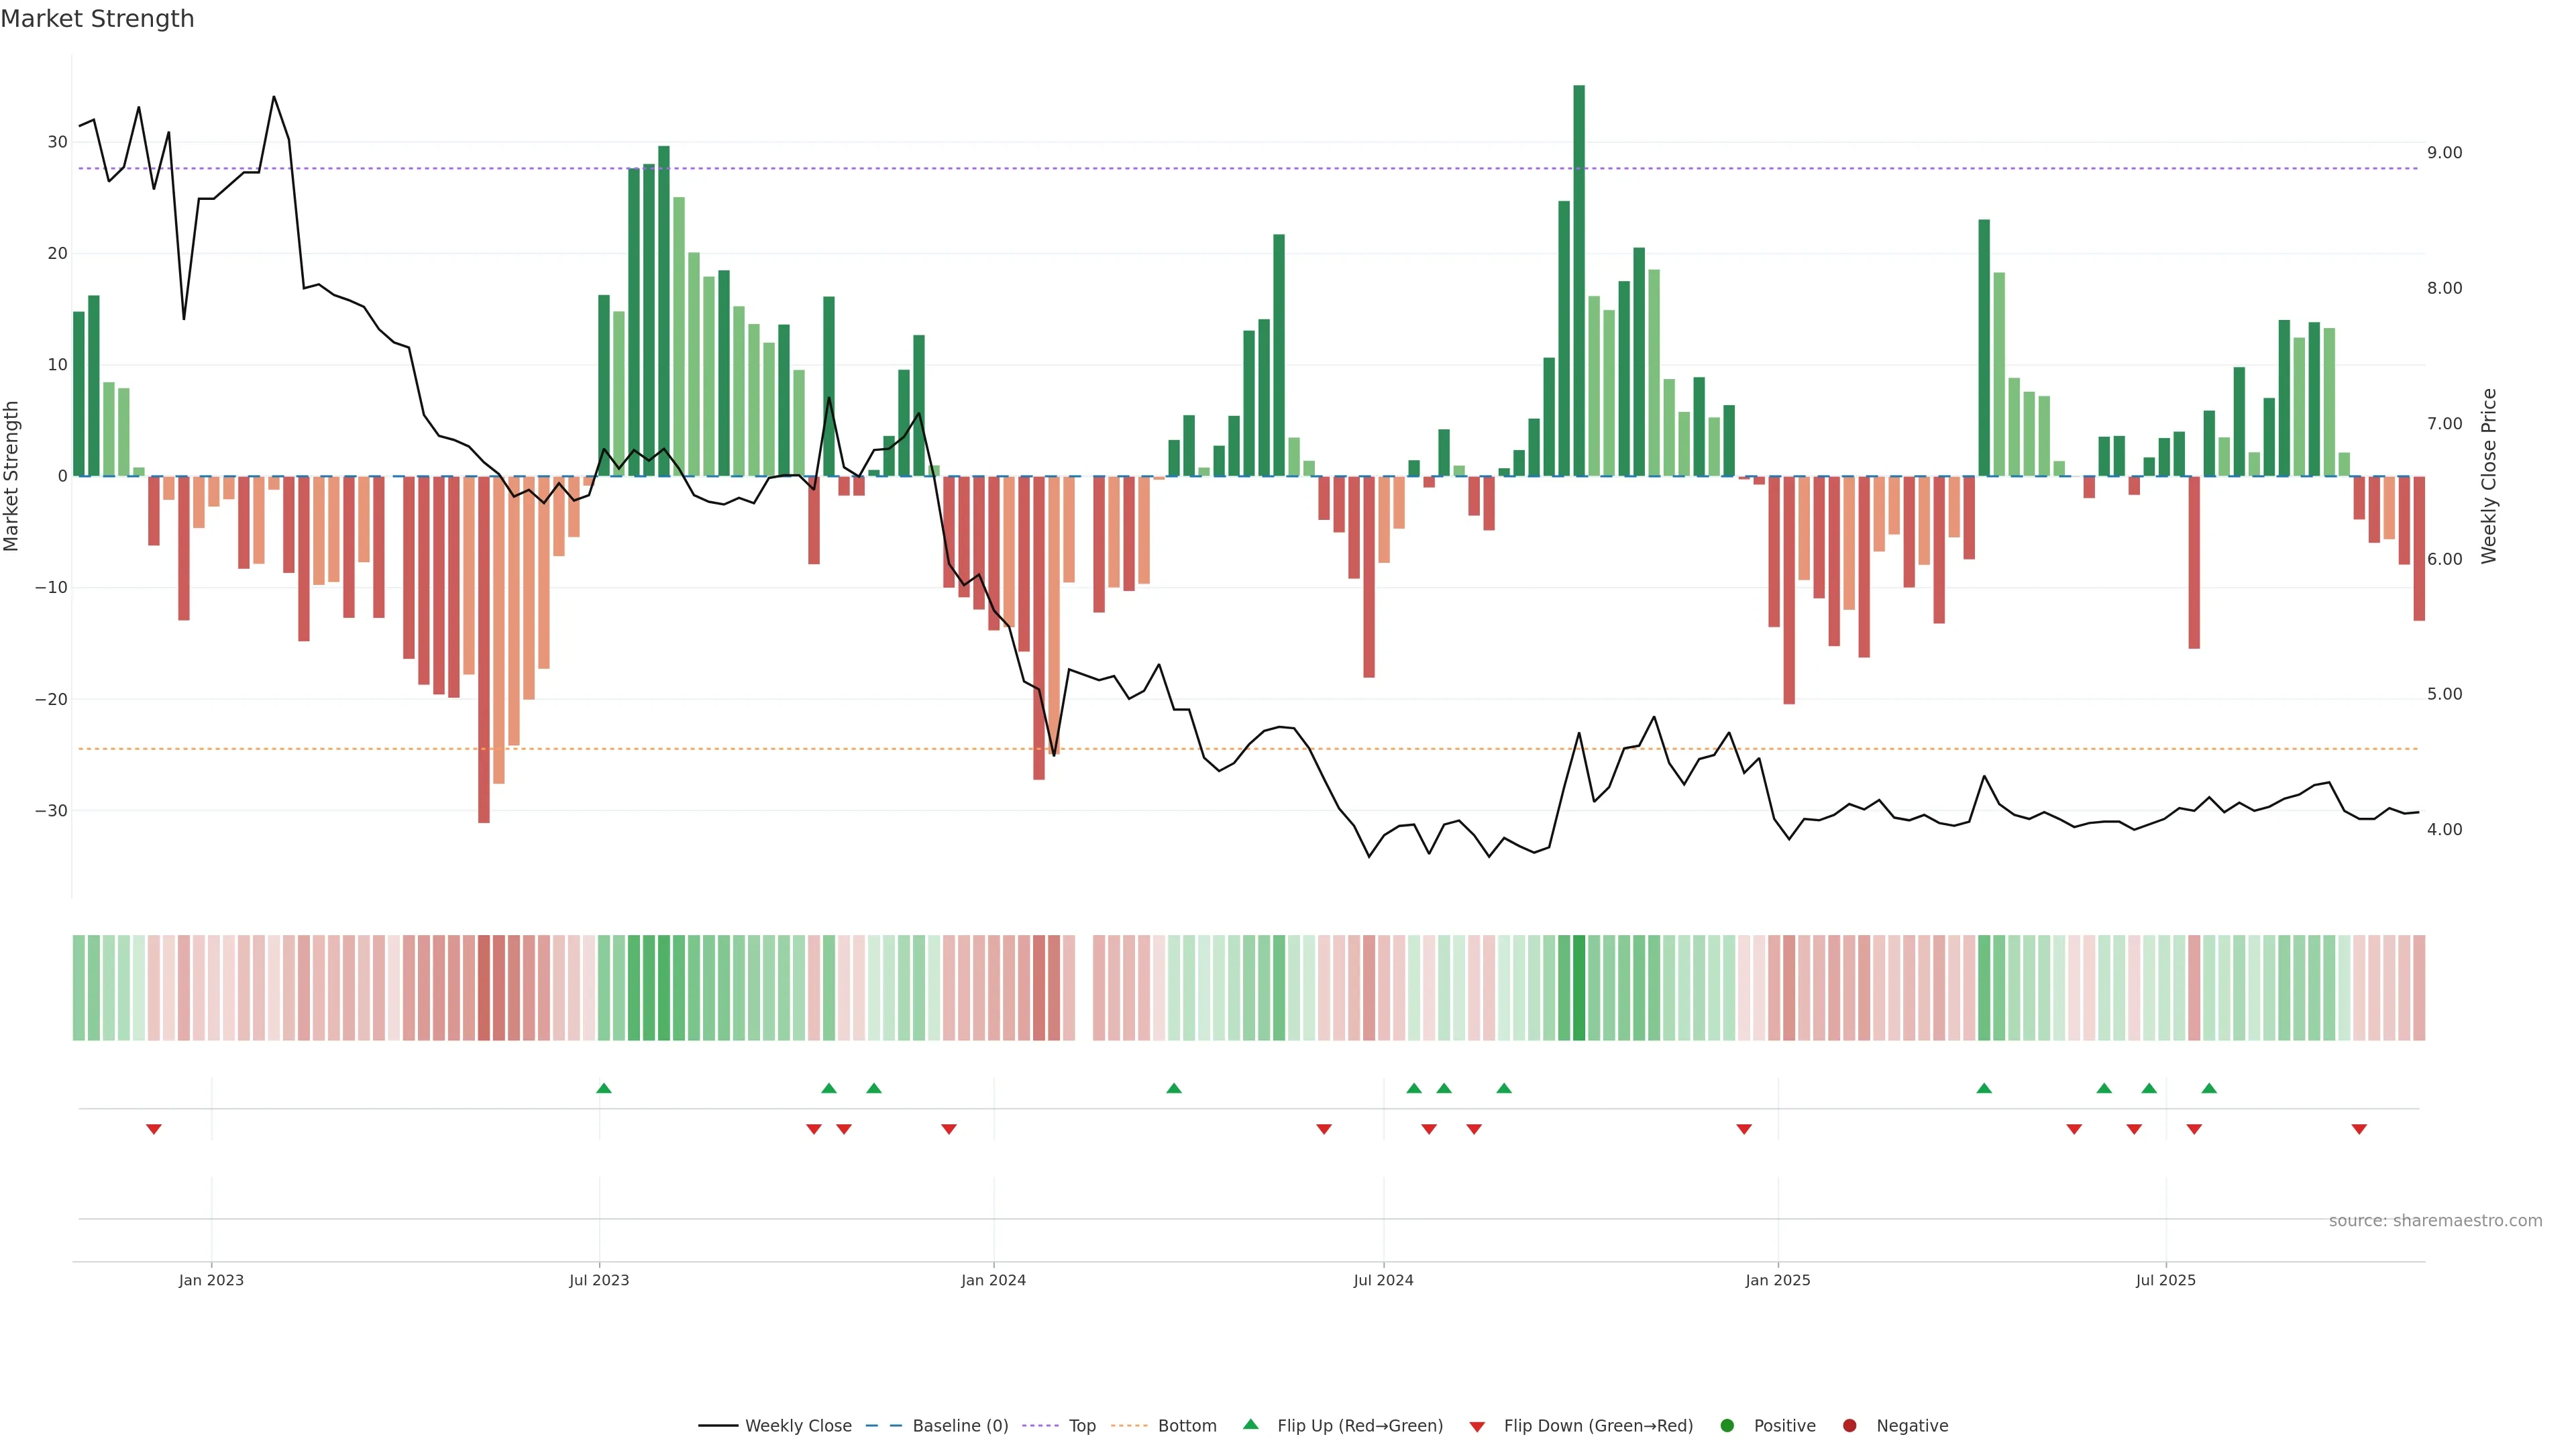2576x1449 pixels.
Task: Click the flip-up marker at Jul 2023
Action: click(603, 1088)
